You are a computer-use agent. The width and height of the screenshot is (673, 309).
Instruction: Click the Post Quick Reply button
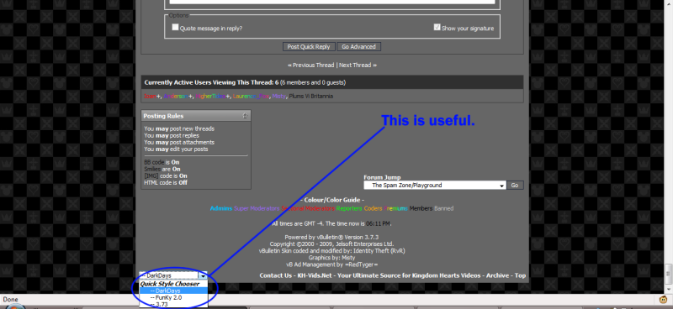[x=309, y=47]
